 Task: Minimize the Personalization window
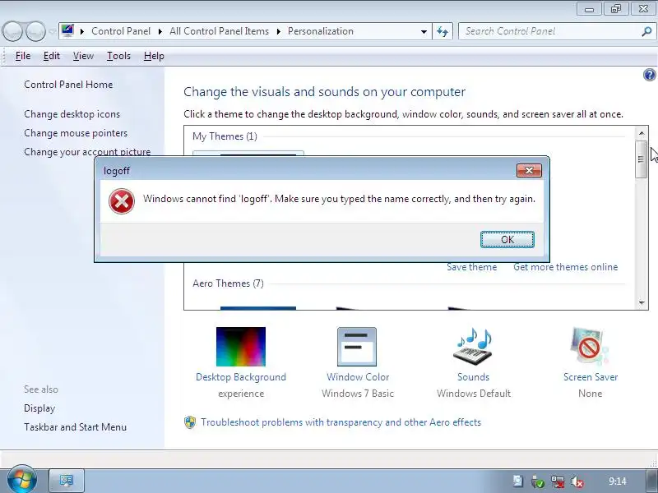tap(589, 9)
